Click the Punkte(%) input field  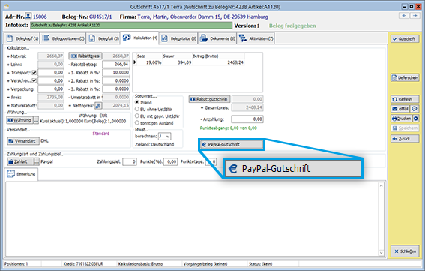pos(170,162)
